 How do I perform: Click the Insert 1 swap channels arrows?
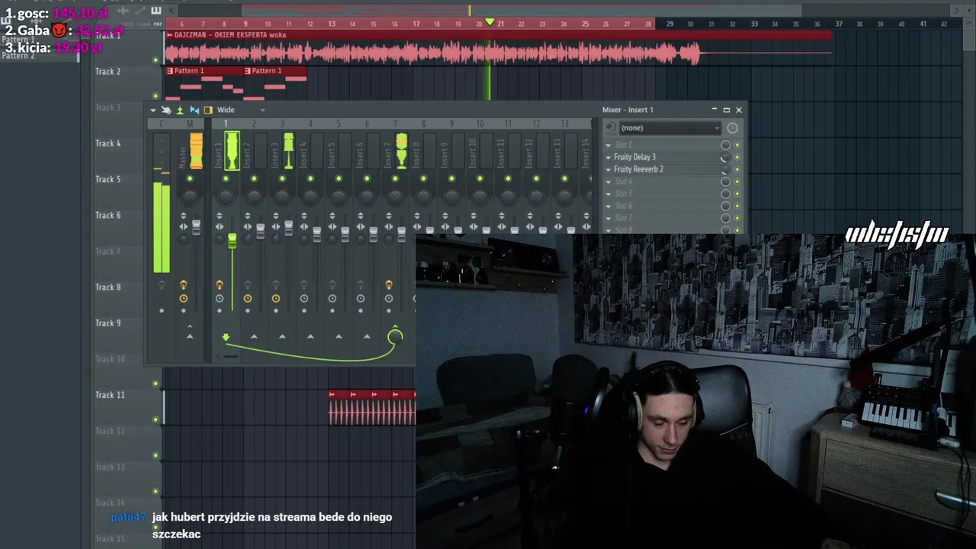220,227
